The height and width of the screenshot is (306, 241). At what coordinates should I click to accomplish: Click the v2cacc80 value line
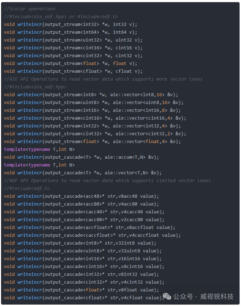coord(84,219)
